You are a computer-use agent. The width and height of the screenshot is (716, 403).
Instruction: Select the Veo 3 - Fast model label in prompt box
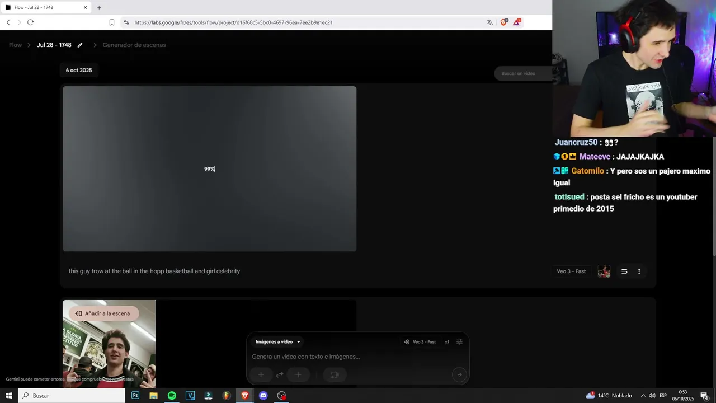tap(424, 342)
